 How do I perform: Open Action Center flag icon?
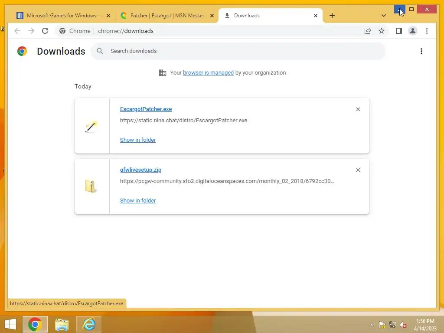point(382,325)
